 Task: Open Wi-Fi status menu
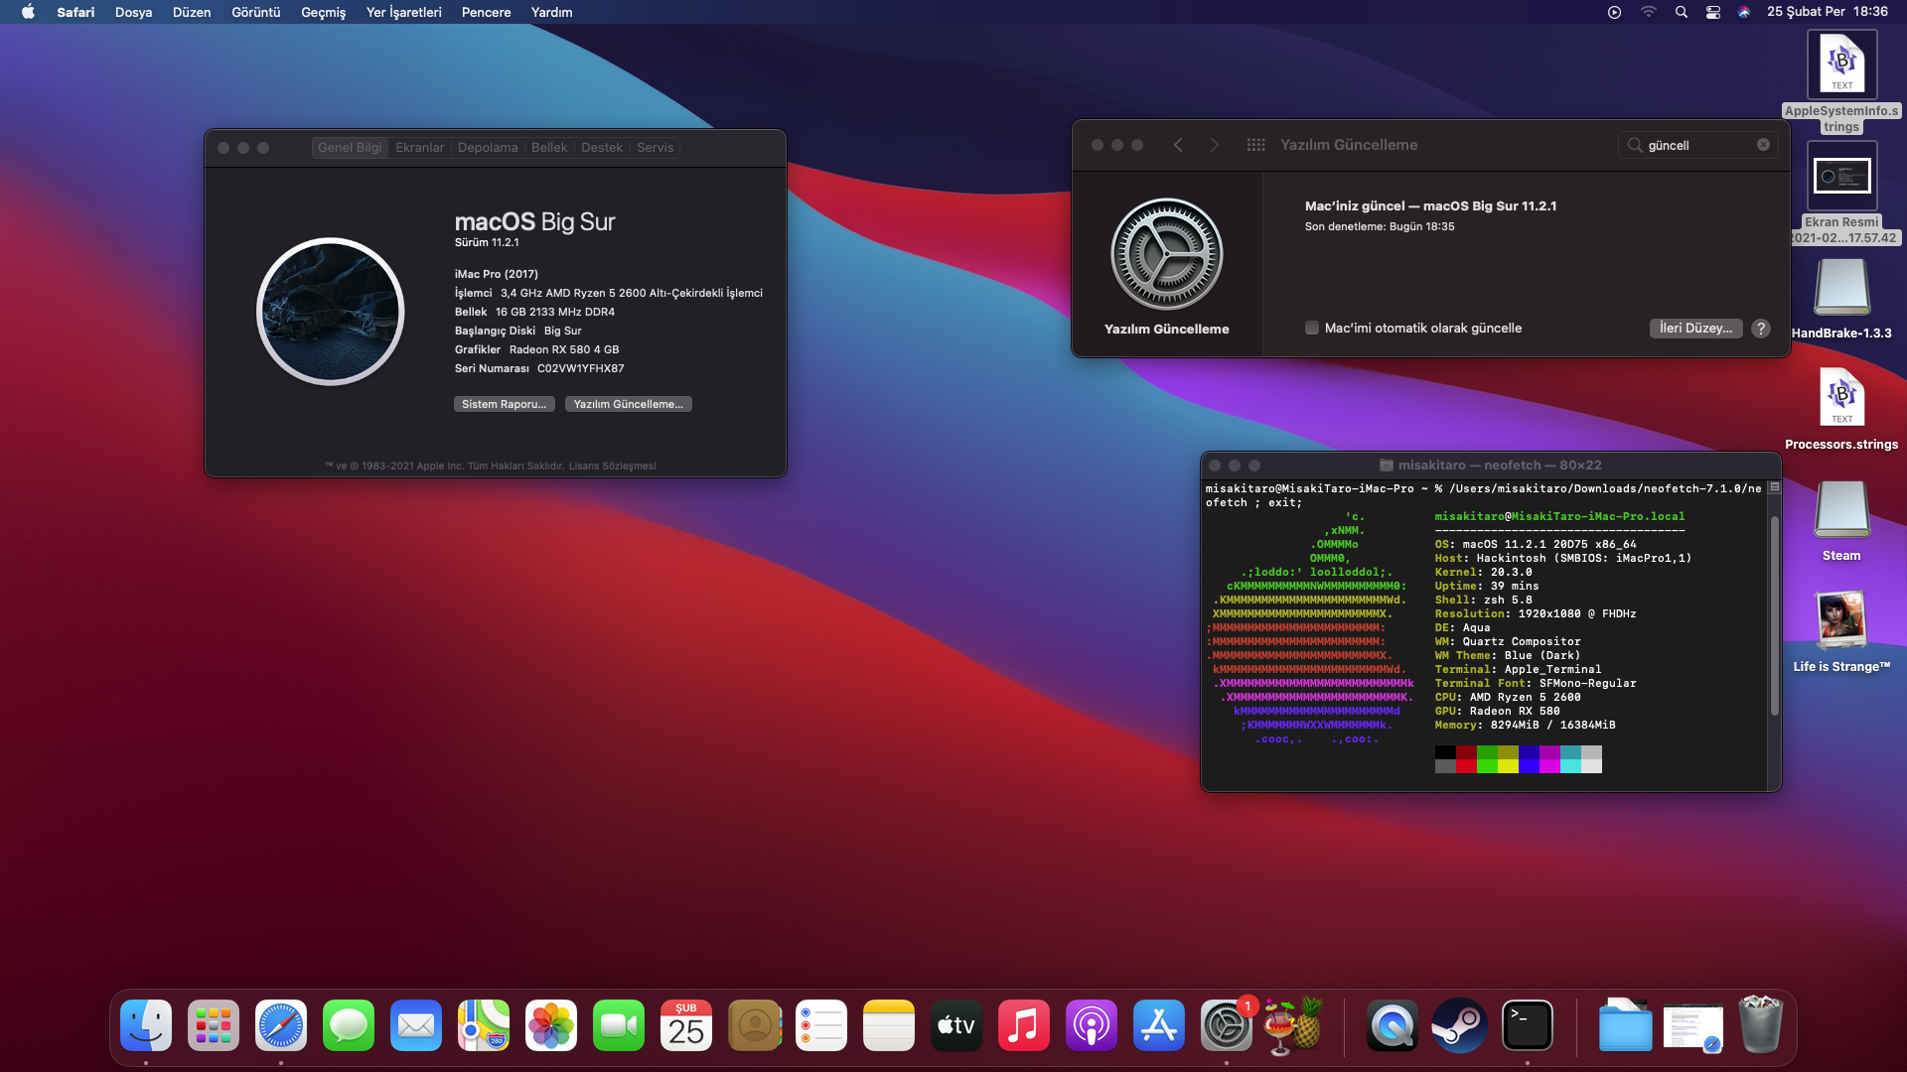[1648, 12]
